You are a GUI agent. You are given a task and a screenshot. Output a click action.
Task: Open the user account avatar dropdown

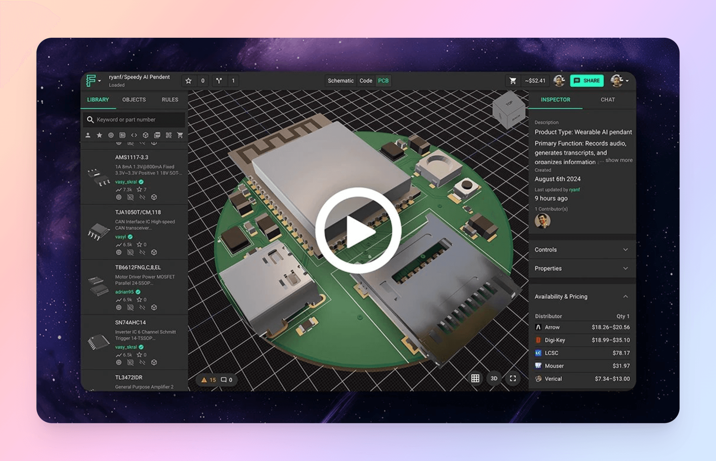(620, 81)
